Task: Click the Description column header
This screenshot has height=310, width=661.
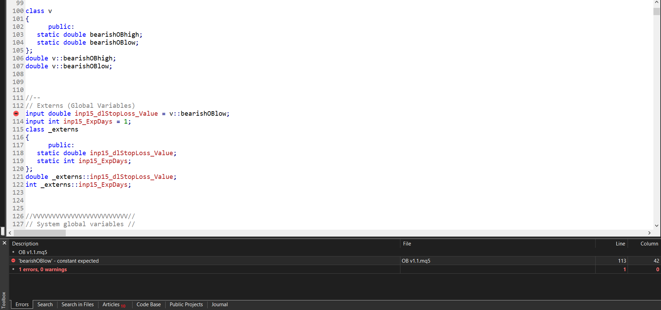Action: point(204,244)
